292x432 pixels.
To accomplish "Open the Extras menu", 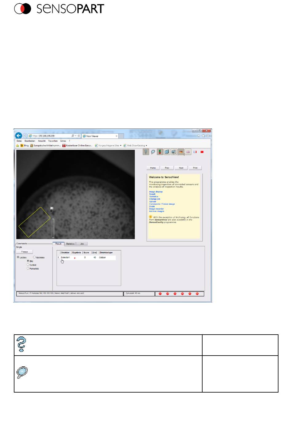I will pyautogui.click(x=63, y=141).
